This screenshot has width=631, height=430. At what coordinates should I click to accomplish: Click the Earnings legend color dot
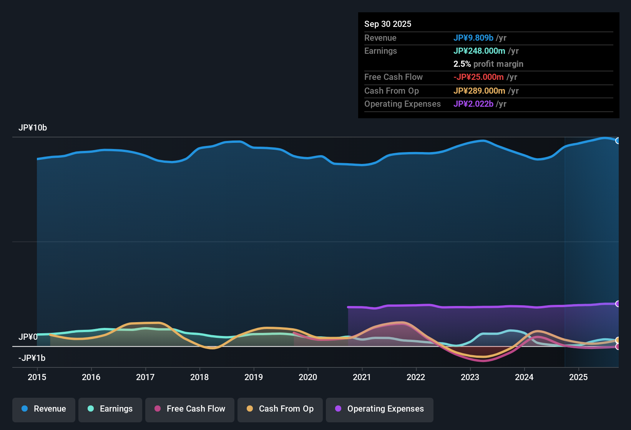point(91,409)
